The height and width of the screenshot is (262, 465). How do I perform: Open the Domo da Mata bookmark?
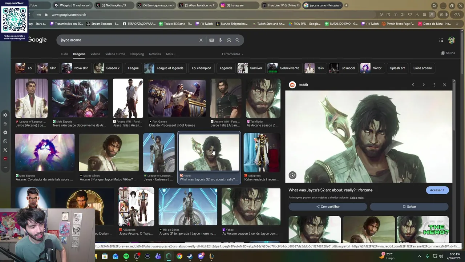434,24
